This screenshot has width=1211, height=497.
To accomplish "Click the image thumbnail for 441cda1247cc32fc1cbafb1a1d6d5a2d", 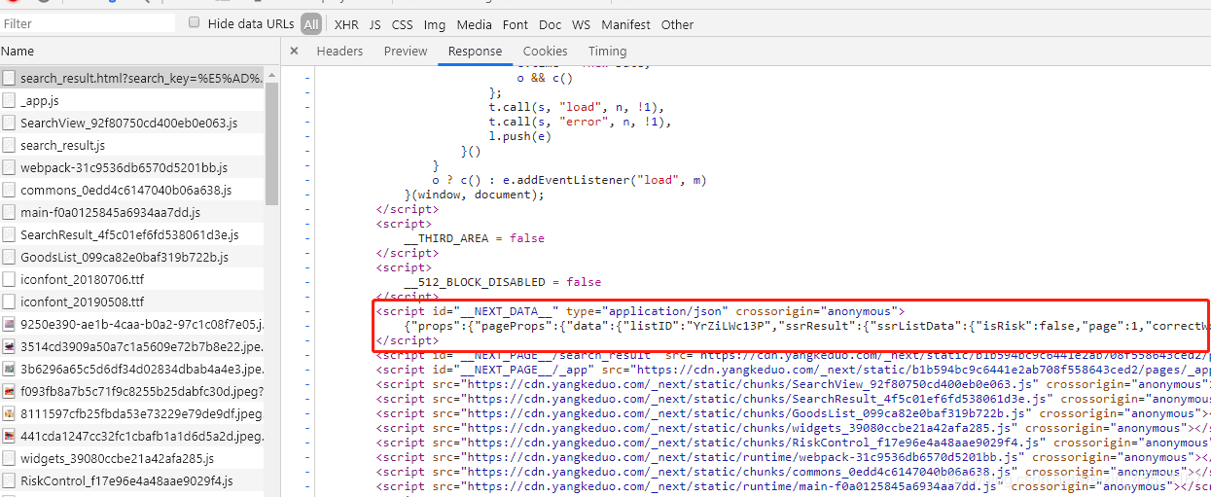I will (9, 436).
